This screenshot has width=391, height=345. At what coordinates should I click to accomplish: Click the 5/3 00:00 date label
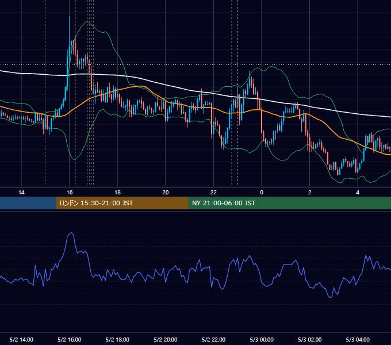262,339
